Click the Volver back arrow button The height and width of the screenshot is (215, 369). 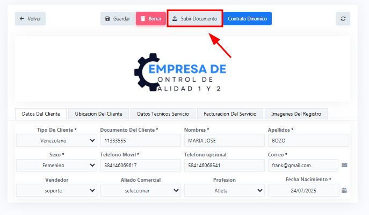point(30,18)
